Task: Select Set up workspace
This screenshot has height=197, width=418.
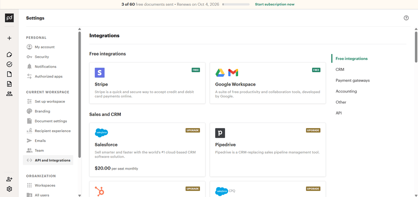Action: 50,102
